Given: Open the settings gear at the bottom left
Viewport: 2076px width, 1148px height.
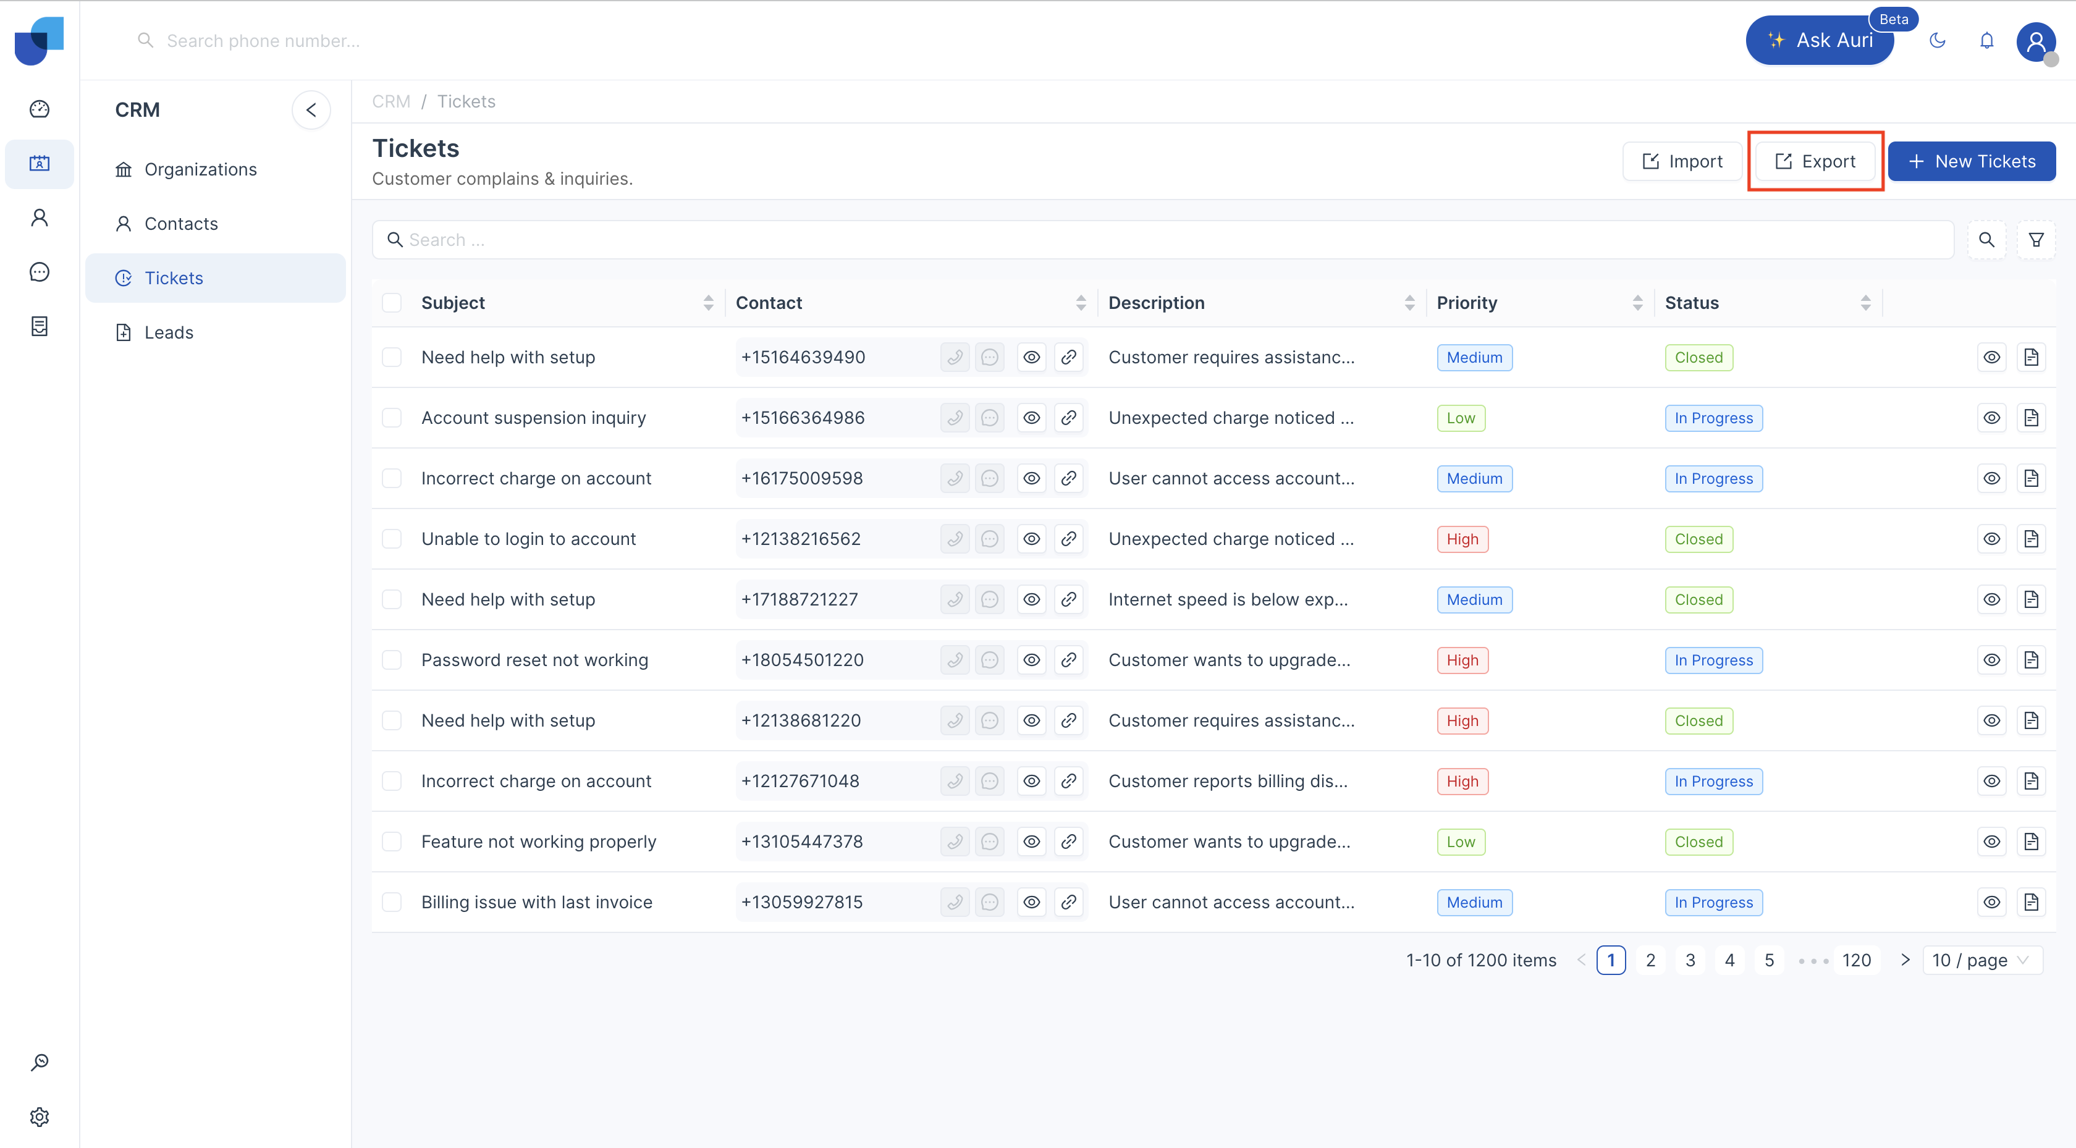Looking at the screenshot, I should coord(40,1116).
